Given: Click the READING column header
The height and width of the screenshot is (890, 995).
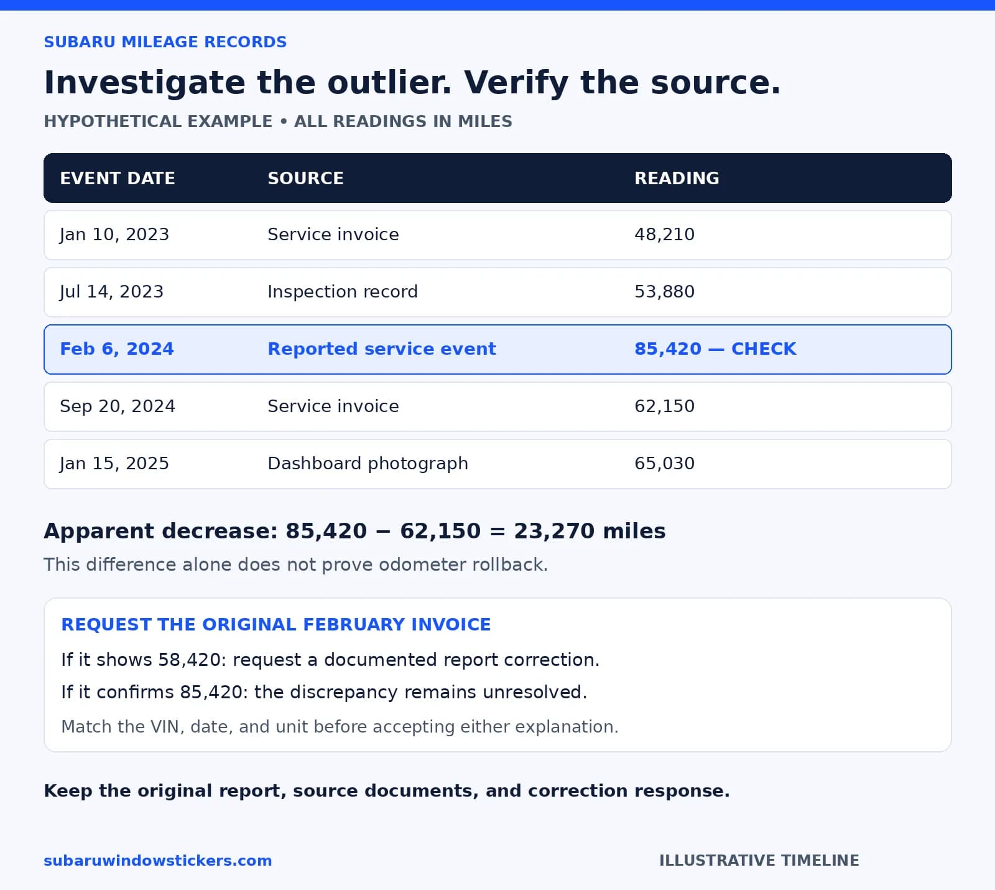Looking at the screenshot, I should [677, 178].
